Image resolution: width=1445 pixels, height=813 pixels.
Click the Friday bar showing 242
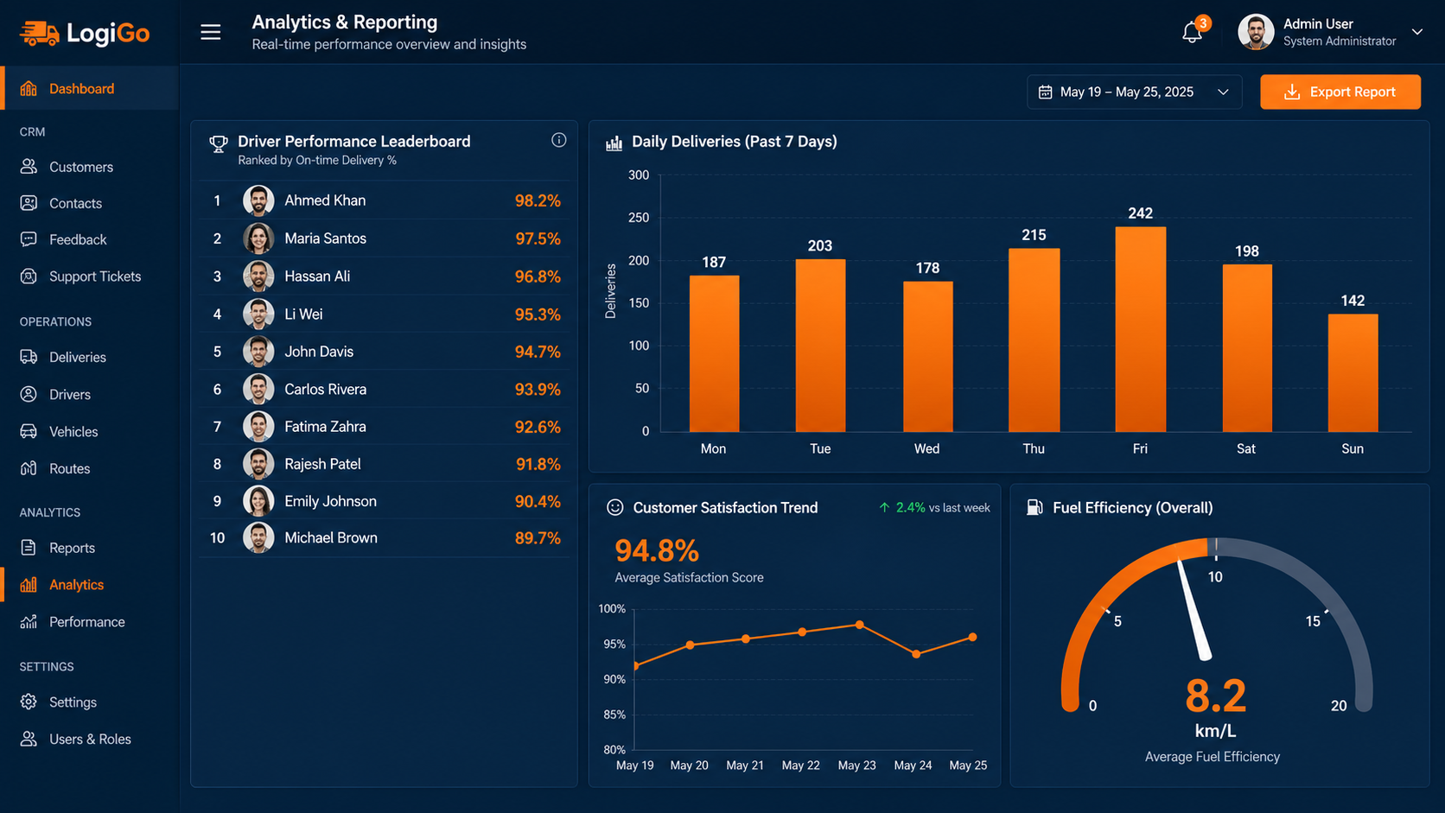point(1141,329)
